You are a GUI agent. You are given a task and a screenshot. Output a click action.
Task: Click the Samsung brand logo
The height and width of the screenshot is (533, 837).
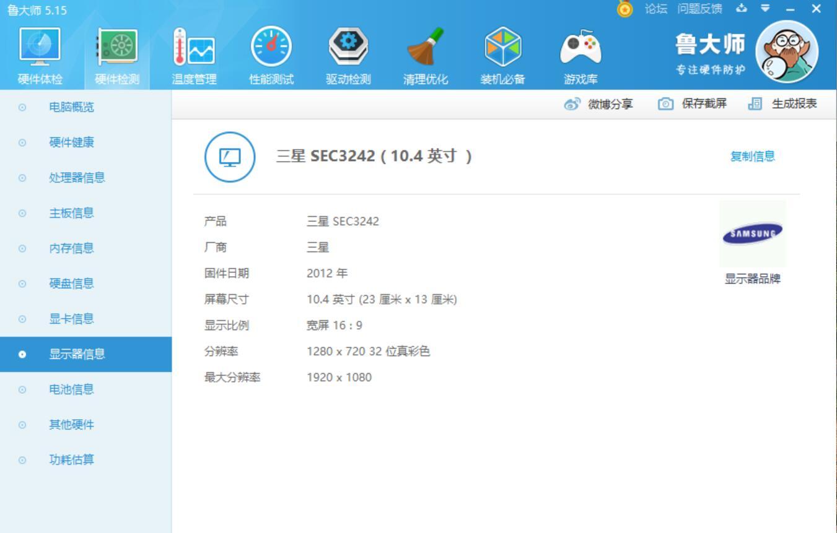click(x=753, y=233)
